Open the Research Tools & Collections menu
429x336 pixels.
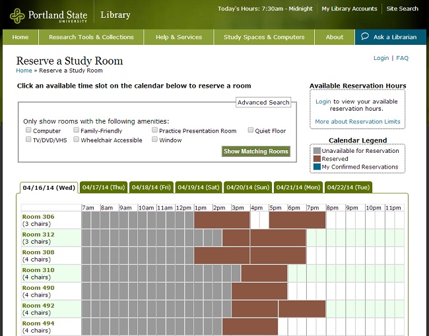pos(91,37)
